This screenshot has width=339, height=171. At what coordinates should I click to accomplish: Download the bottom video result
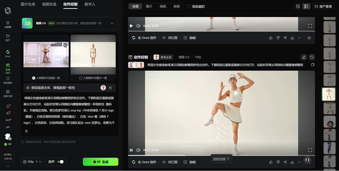pyautogui.click(x=292, y=162)
